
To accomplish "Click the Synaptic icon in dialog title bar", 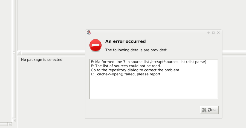I will pos(89,33).
